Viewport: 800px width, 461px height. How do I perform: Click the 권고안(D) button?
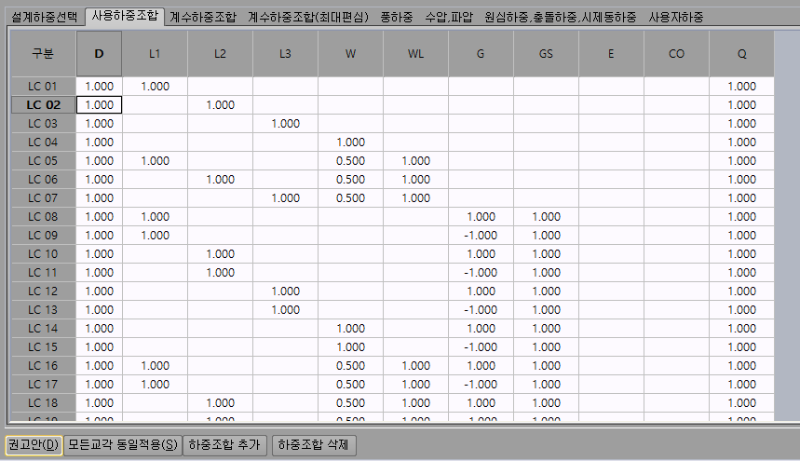pyautogui.click(x=34, y=445)
